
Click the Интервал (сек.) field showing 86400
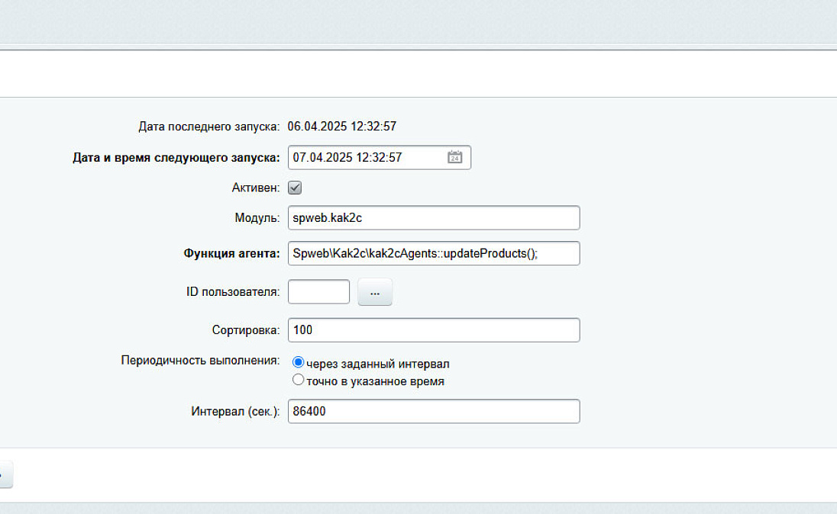click(x=433, y=411)
